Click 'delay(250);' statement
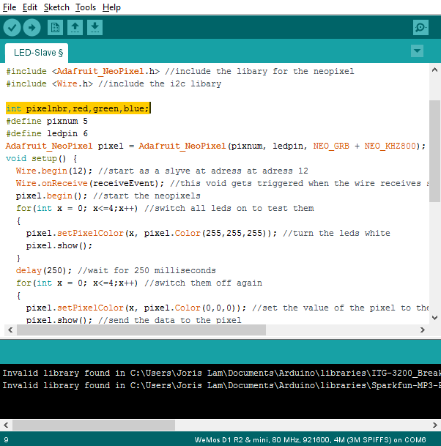Viewport: 441px width, 446px height. (44, 270)
